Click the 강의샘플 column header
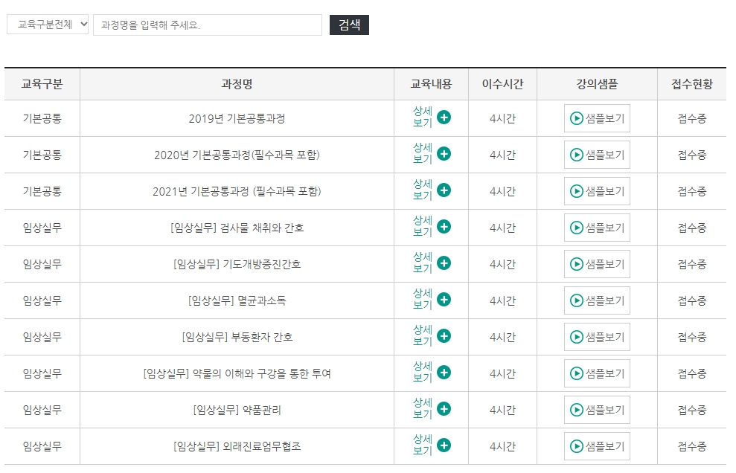Image resolution: width=736 pixels, height=473 pixels. tap(597, 84)
